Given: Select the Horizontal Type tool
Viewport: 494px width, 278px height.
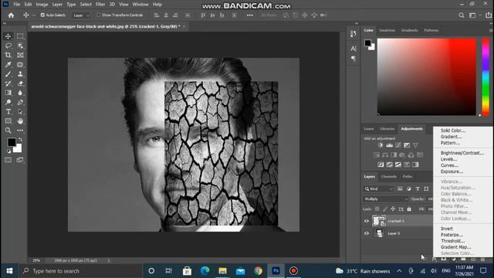Looking at the screenshot, I should click(8, 111).
